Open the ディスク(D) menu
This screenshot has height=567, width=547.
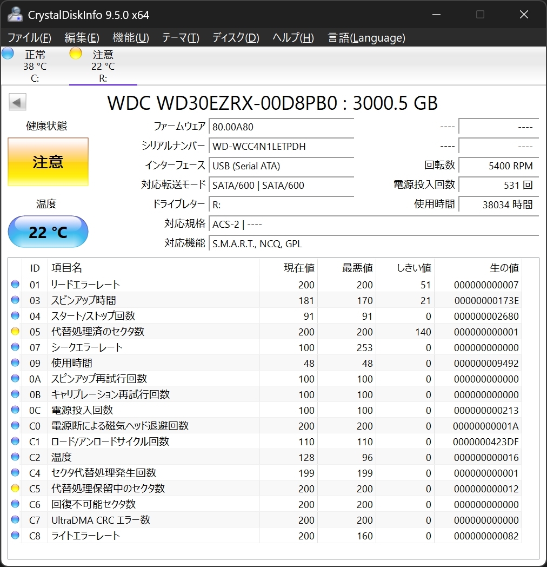point(236,38)
